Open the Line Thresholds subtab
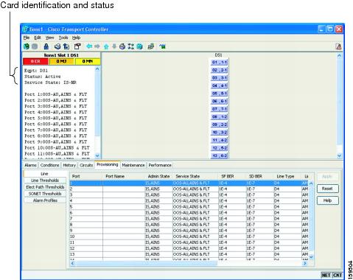The image size is (353, 280). [45, 181]
